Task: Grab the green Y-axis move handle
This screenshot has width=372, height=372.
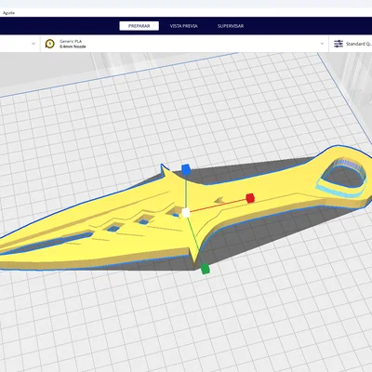Action: 205,269
